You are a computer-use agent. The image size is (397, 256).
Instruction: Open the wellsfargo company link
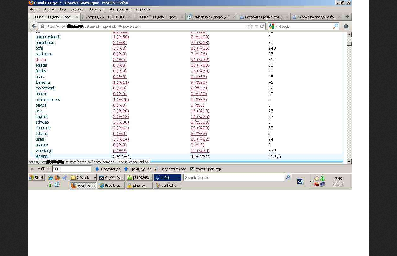(44, 151)
